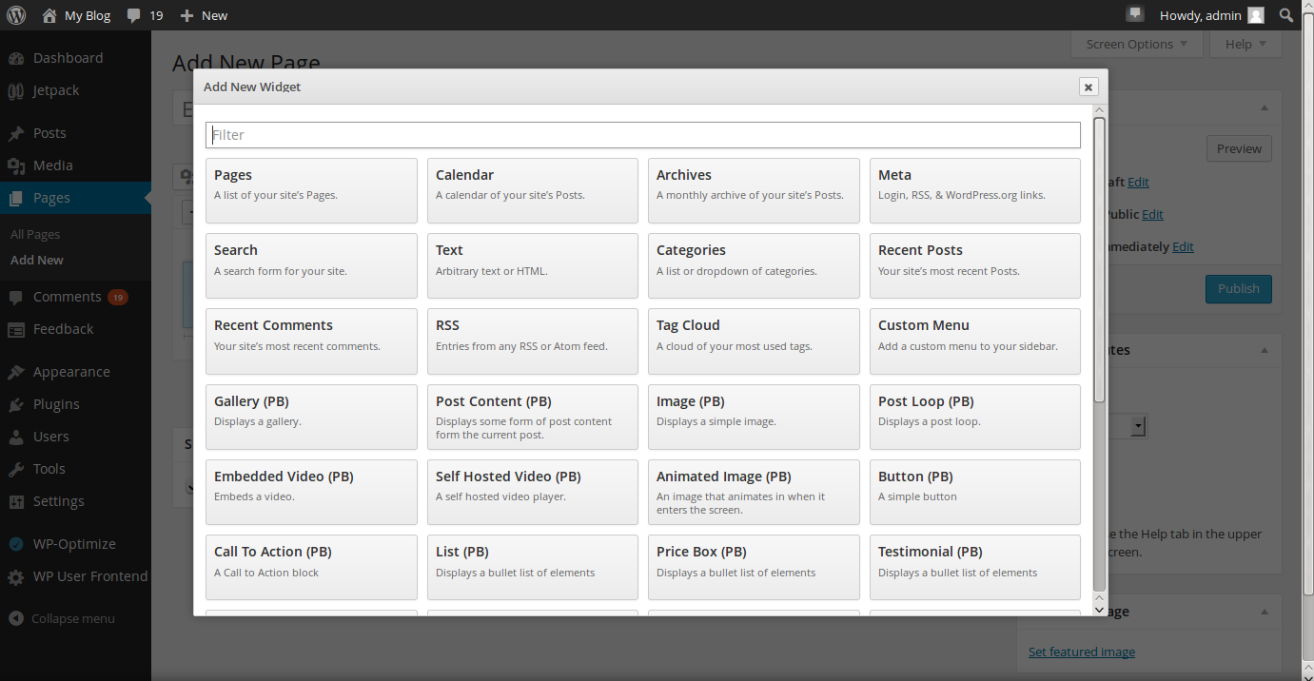Close the Add New Widget dialog
This screenshot has width=1314, height=681.
coord(1088,87)
